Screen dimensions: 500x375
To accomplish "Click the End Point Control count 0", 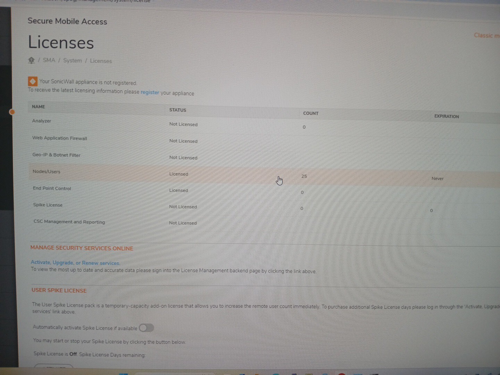I will 302,192.
